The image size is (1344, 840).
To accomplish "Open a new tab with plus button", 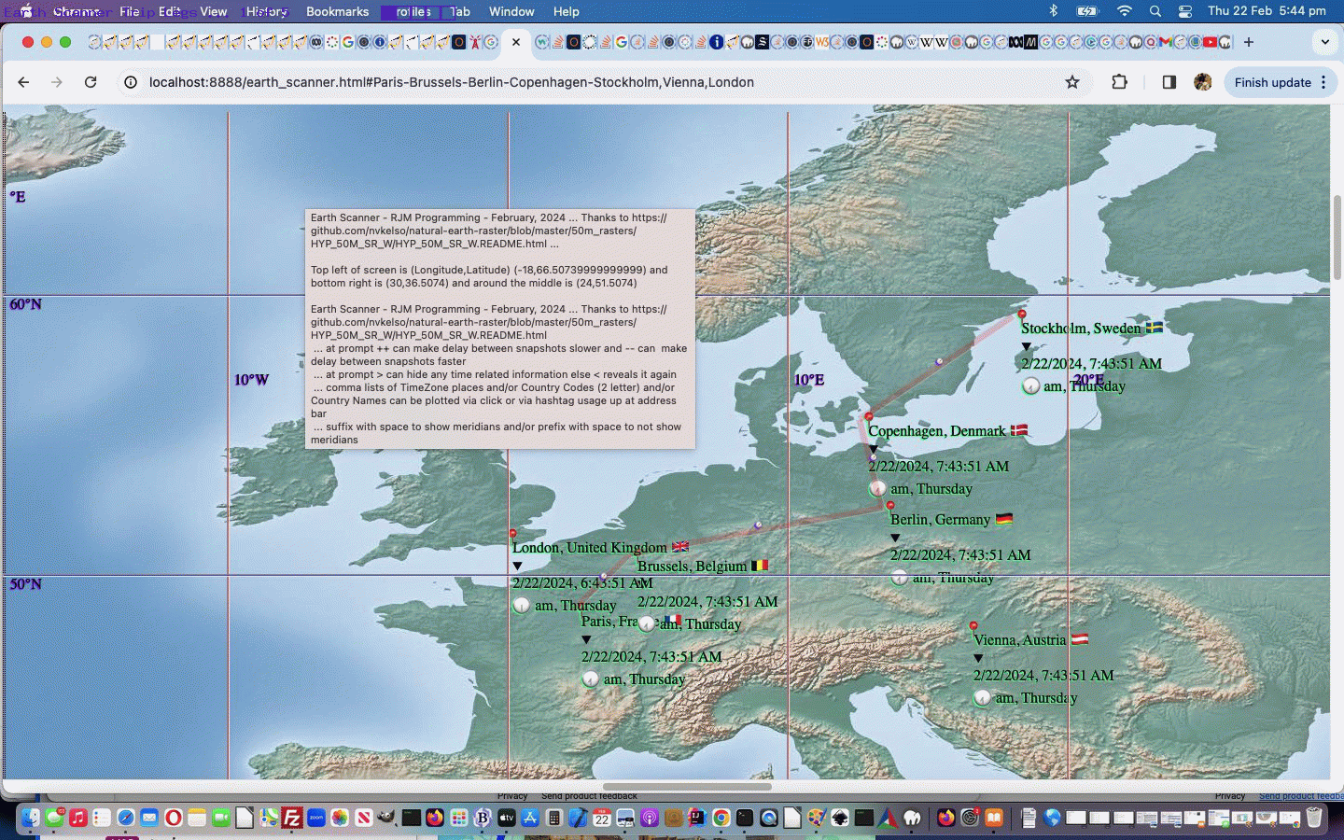I will 1249,42.
